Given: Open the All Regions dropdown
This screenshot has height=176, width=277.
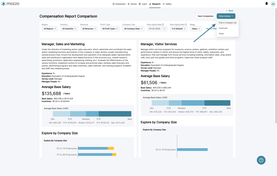Looking at the screenshot, I should [x=50, y=29].
